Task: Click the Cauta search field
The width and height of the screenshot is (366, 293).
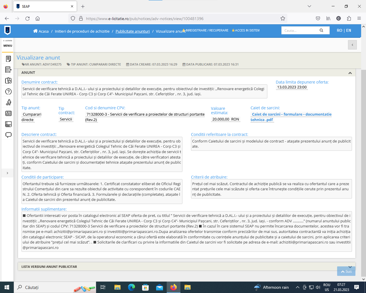Action: tap(300, 30)
